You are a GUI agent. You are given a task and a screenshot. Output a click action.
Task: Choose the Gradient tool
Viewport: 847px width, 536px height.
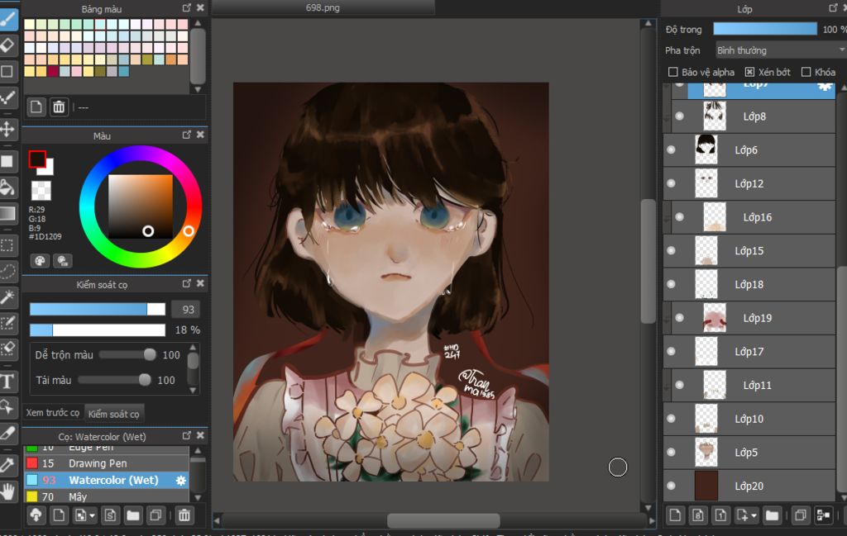7,214
